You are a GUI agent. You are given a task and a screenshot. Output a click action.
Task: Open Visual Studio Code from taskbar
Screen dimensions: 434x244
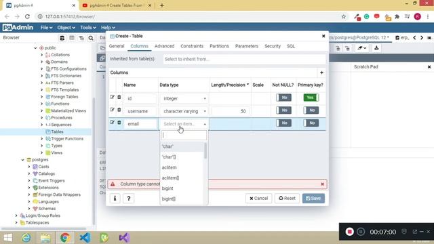[x=85, y=238]
